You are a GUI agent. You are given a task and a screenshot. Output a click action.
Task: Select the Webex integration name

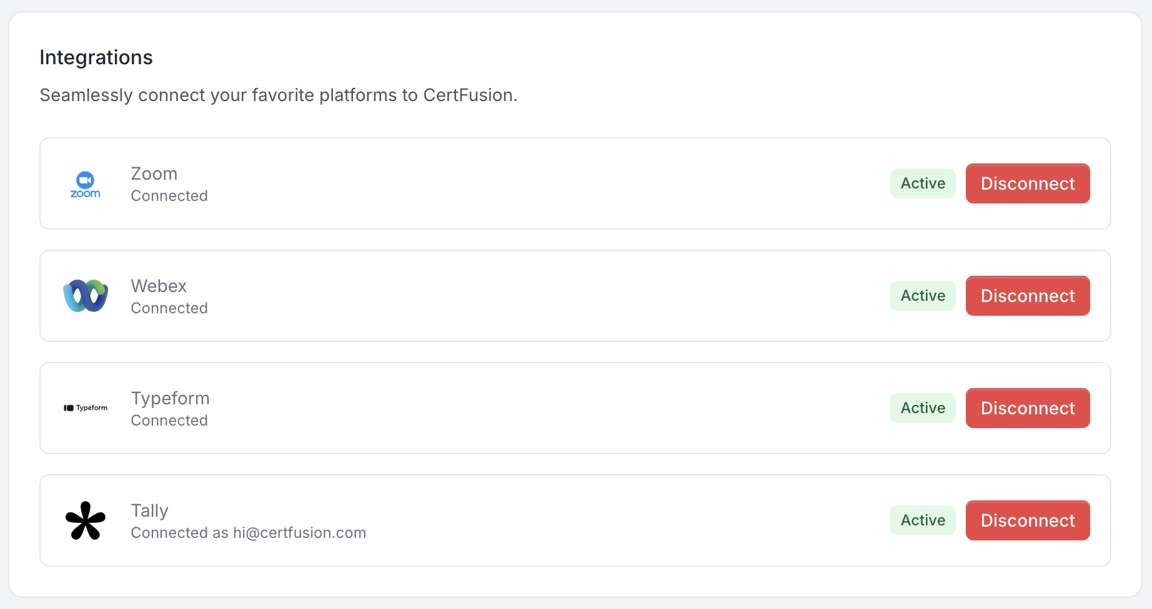click(159, 286)
